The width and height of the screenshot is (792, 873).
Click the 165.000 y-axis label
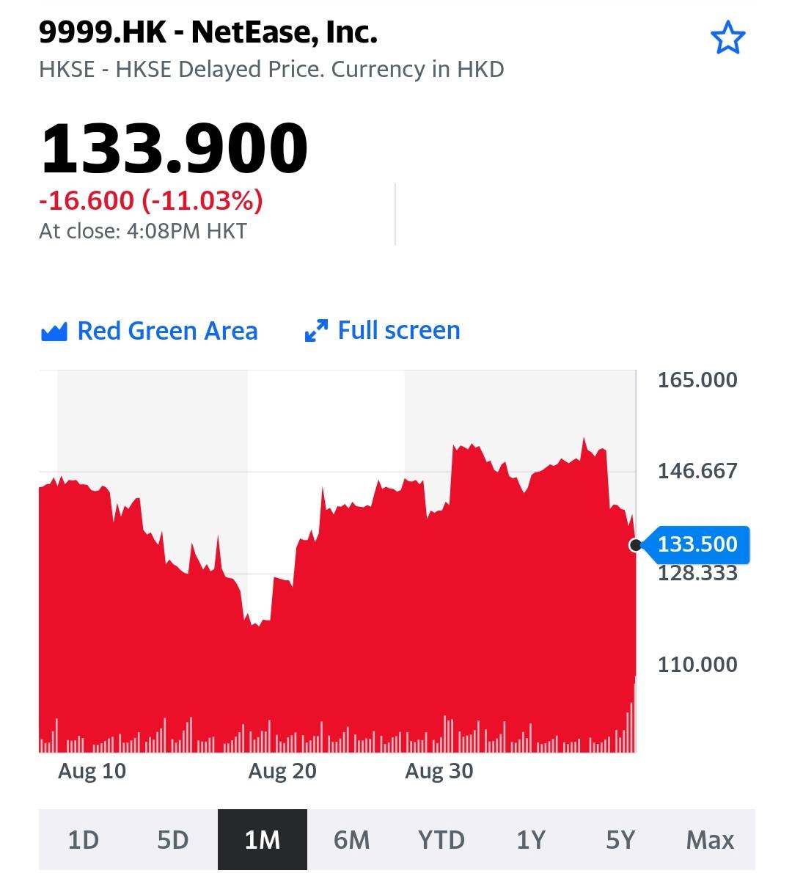697,380
